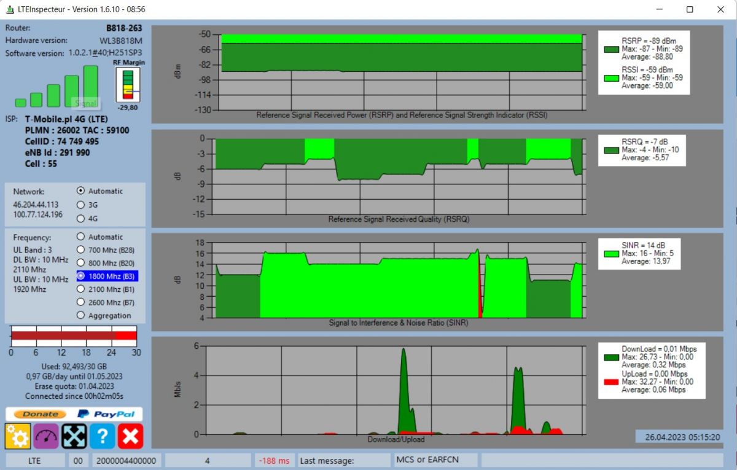Click the status bar cell showing 4
The image size is (737, 470).
point(208,460)
